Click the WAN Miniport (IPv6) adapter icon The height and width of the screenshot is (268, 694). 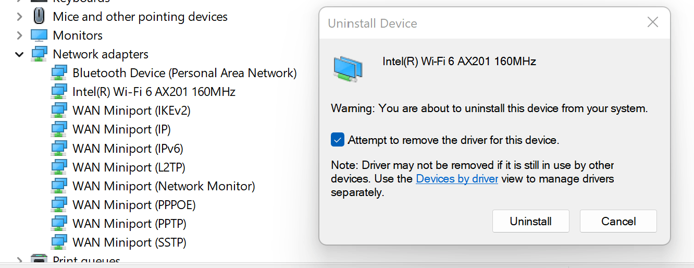click(x=59, y=149)
